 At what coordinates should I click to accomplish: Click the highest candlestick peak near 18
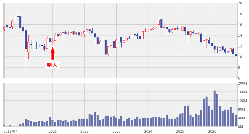pyautogui.click(x=18, y=13)
